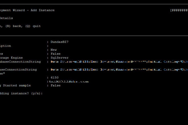Click the 'Started sample' label text
Viewport: 188px width, 125px height.
[17, 86]
